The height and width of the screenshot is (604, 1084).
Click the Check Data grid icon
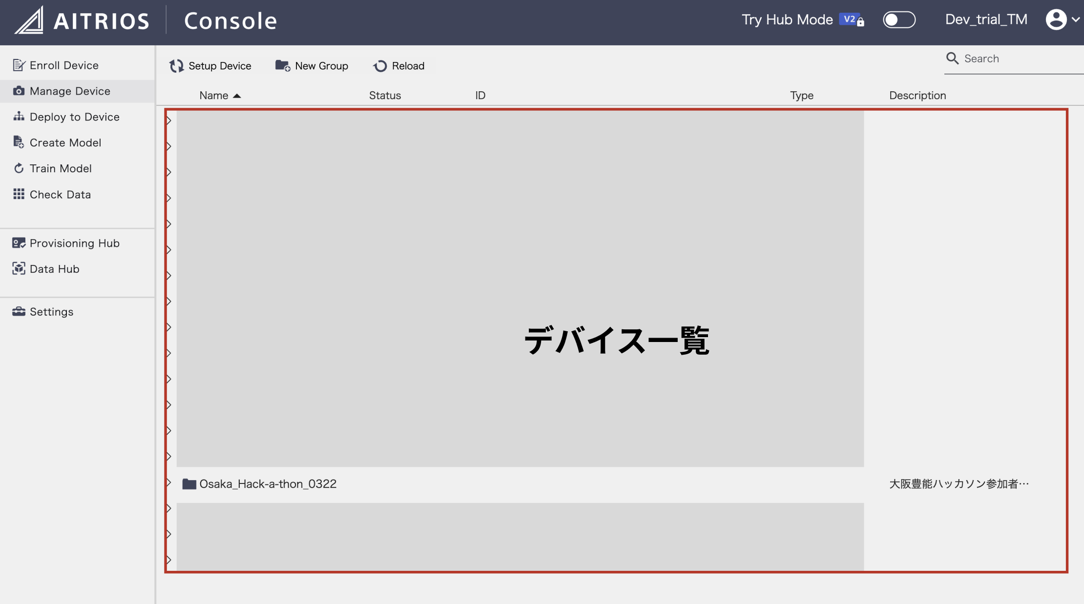tap(19, 194)
